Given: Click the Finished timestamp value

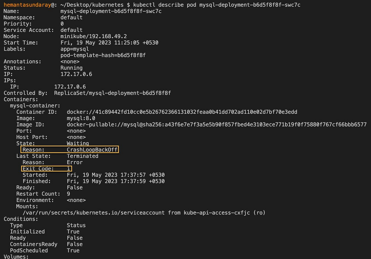Looking at the screenshot, I should tap(115, 181).
